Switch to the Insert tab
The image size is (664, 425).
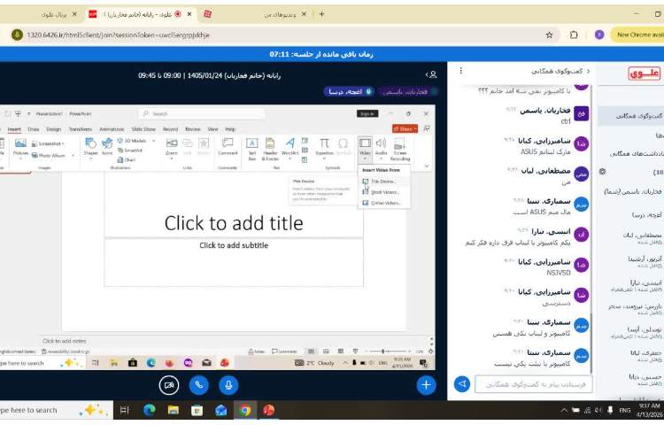(x=14, y=129)
